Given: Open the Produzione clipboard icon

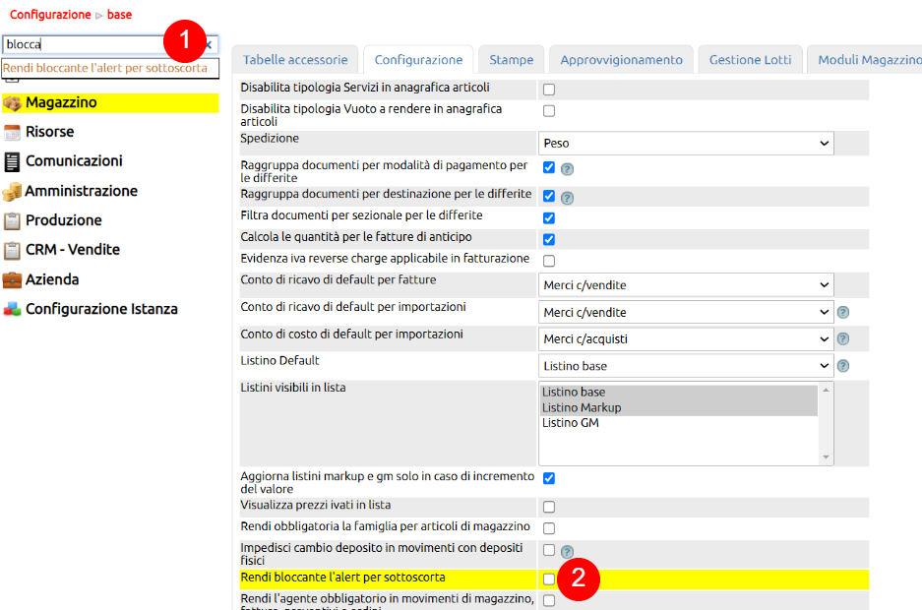Looking at the screenshot, I should (12, 221).
